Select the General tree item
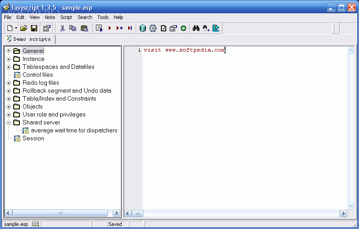Viewport: 359px width, 229px height. click(x=33, y=51)
